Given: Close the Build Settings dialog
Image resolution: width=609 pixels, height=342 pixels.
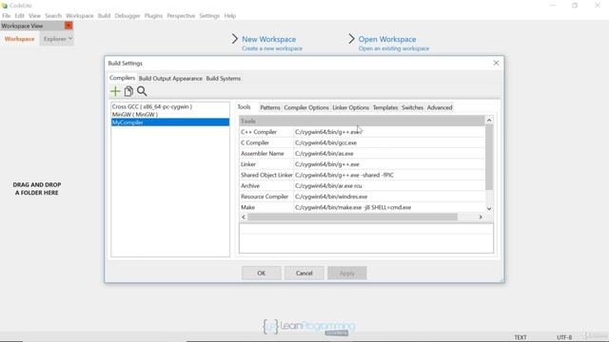Looking at the screenshot, I should (496, 63).
